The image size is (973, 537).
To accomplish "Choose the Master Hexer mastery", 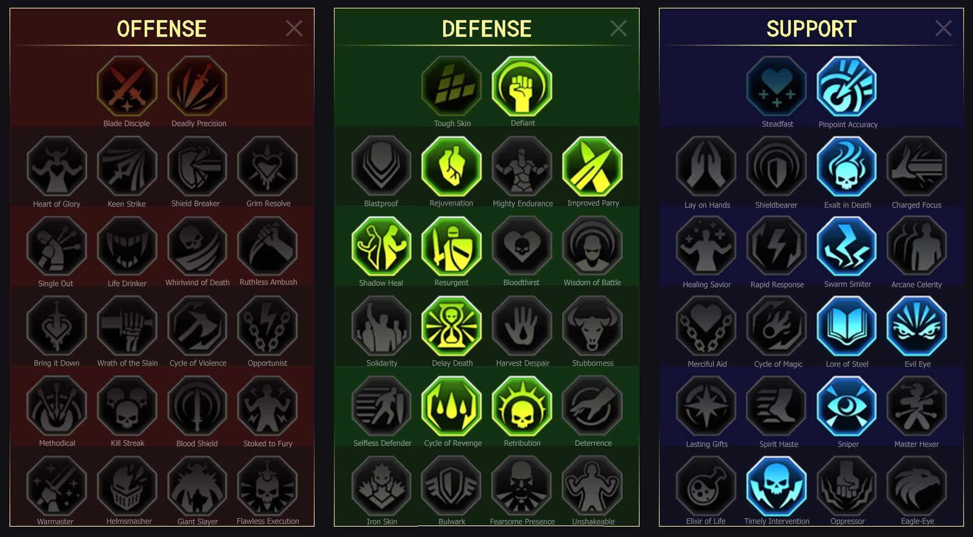I will tap(917, 406).
